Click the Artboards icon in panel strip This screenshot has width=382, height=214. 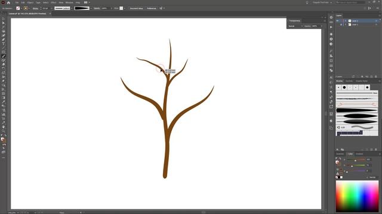click(x=331, y=106)
